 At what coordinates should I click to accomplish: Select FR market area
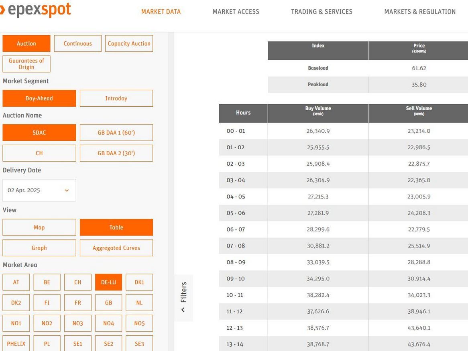point(77,303)
